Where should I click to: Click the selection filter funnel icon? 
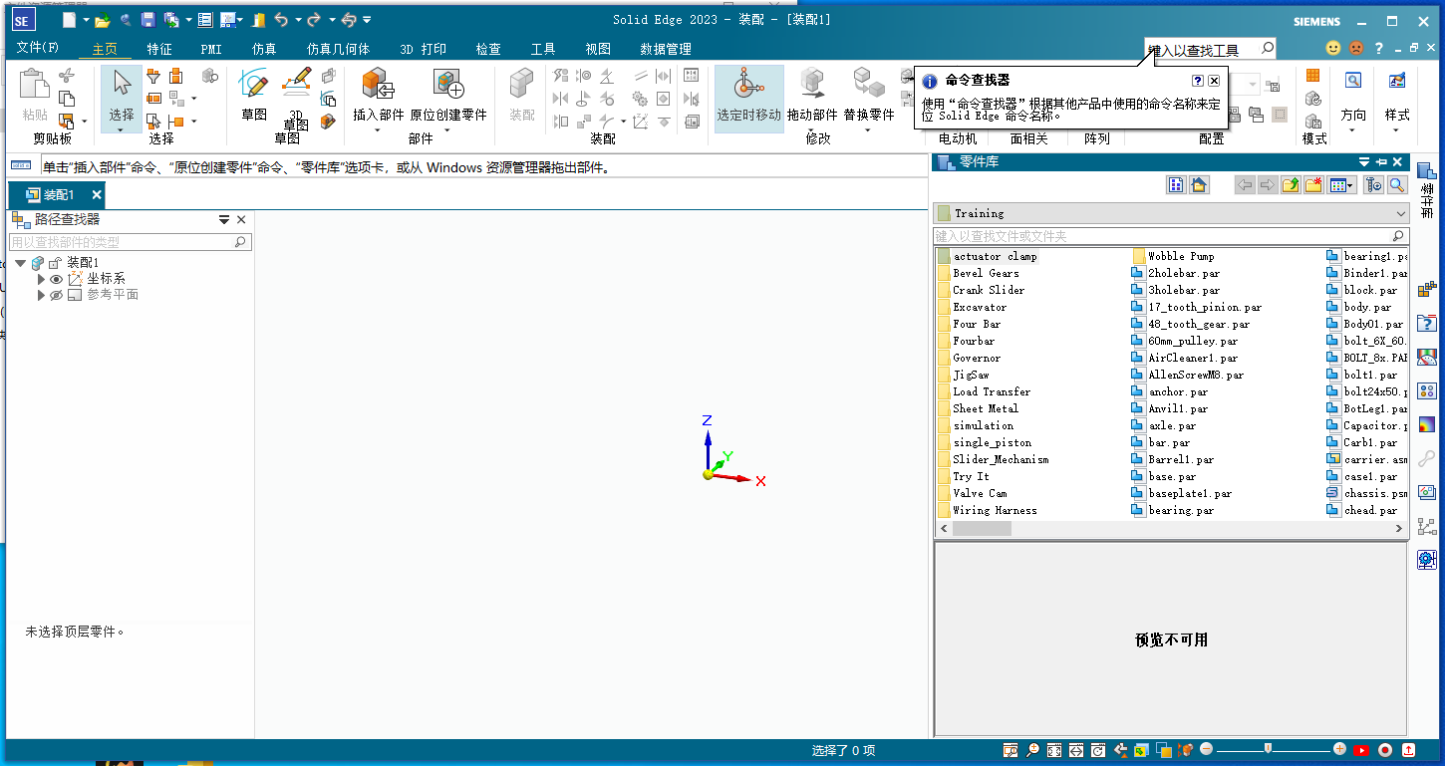[153, 76]
